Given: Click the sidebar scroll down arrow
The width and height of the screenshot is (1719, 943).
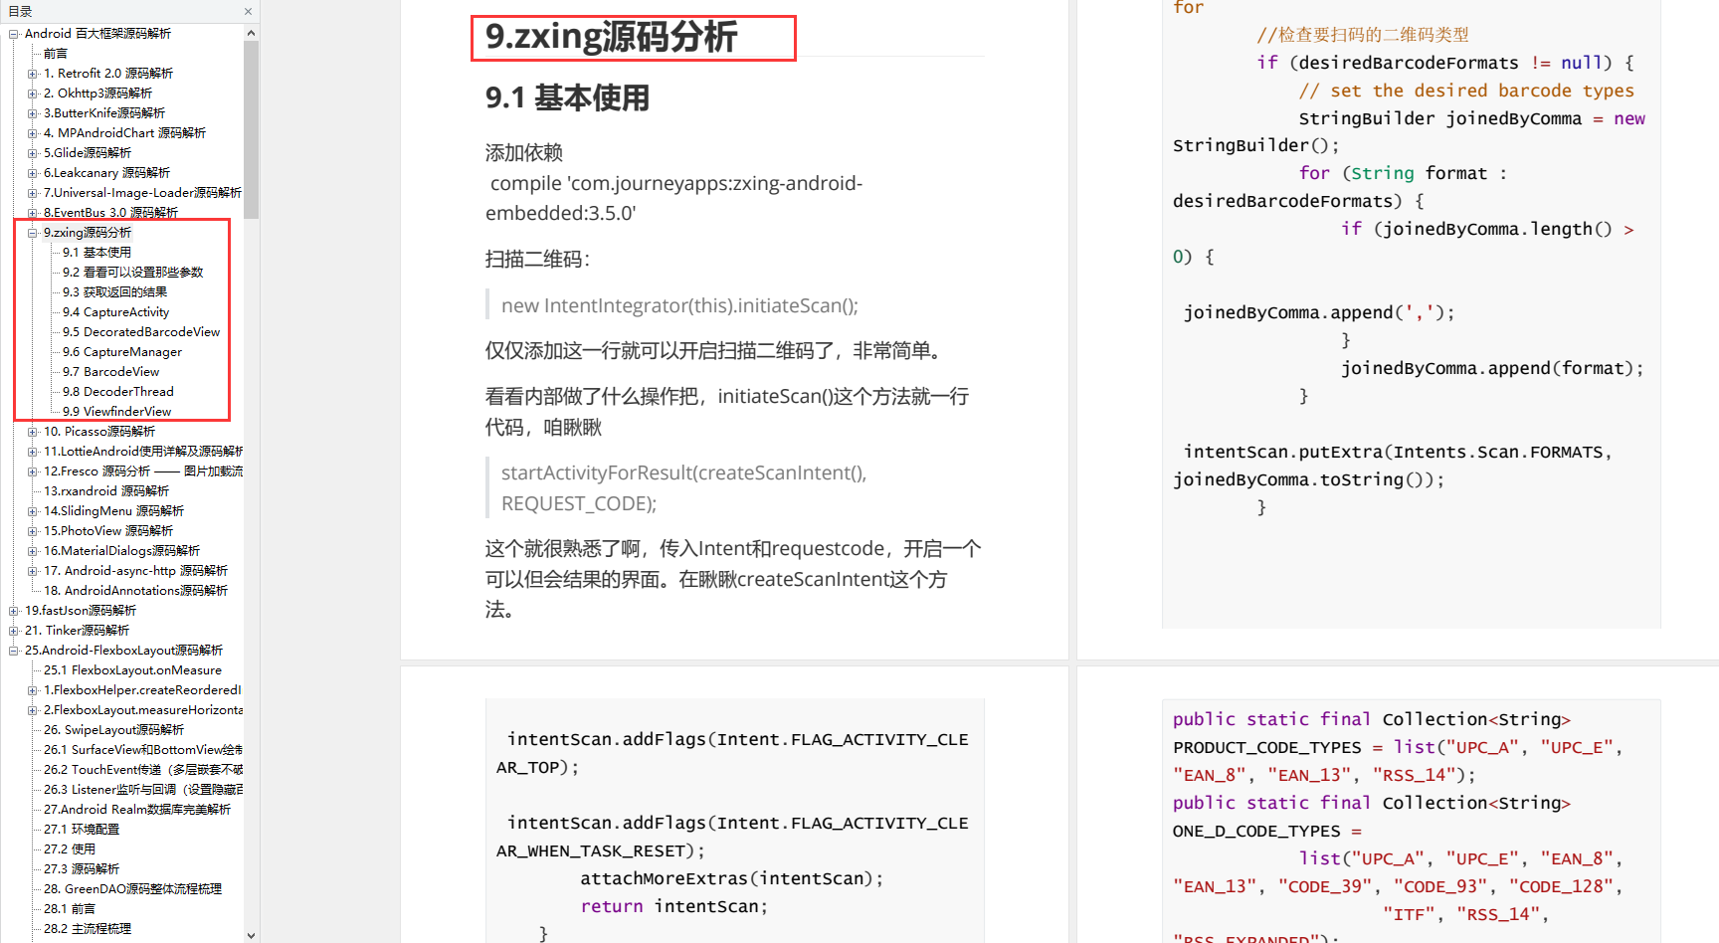Looking at the screenshot, I should (251, 935).
